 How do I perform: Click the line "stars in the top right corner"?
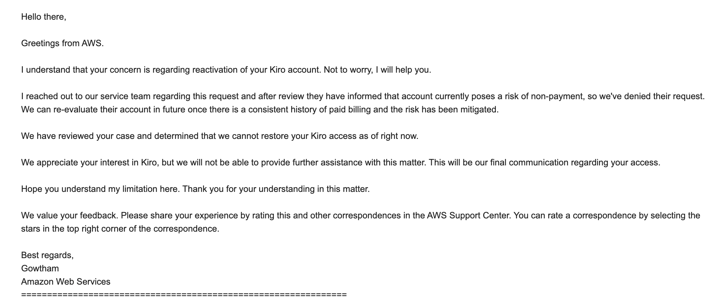(x=120, y=229)
